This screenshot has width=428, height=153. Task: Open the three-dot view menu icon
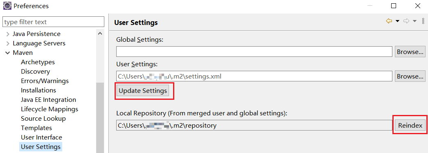click(x=423, y=21)
